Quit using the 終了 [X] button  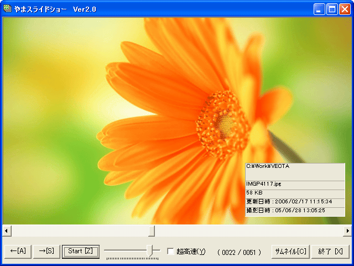tap(330, 251)
